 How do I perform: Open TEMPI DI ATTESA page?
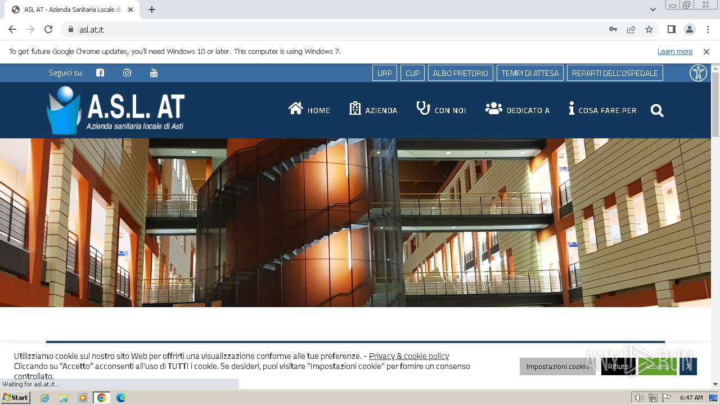[530, 73]
